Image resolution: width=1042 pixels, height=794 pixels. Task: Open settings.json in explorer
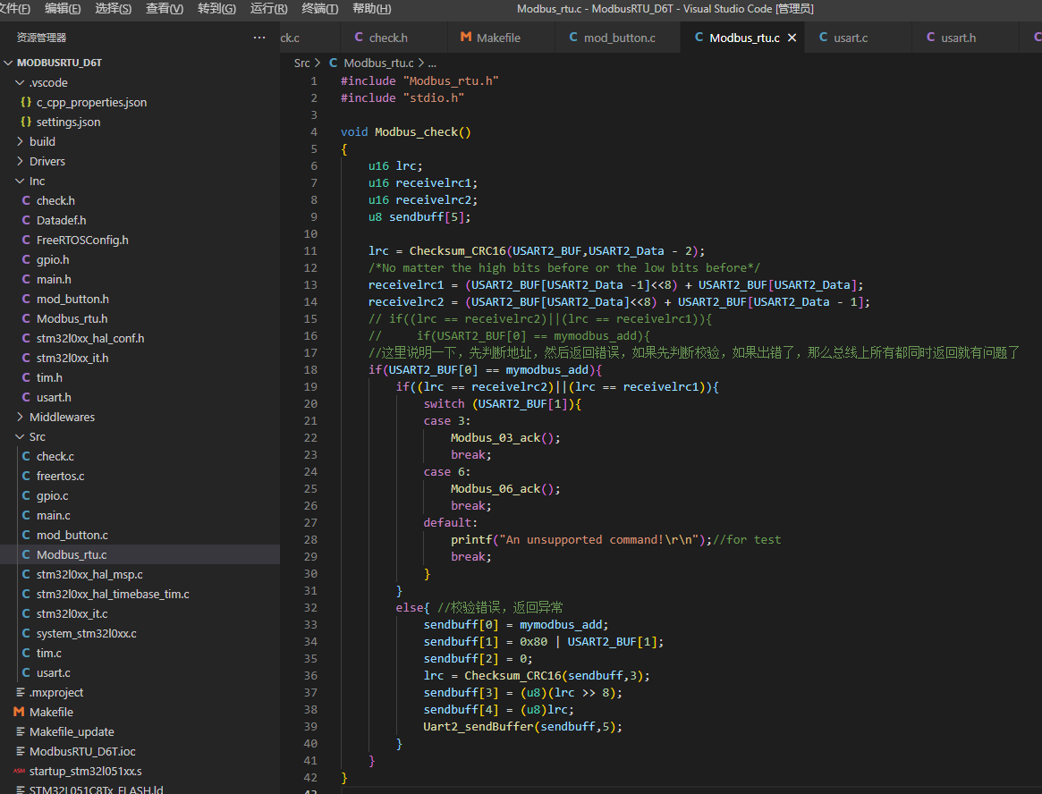[140, 122]
